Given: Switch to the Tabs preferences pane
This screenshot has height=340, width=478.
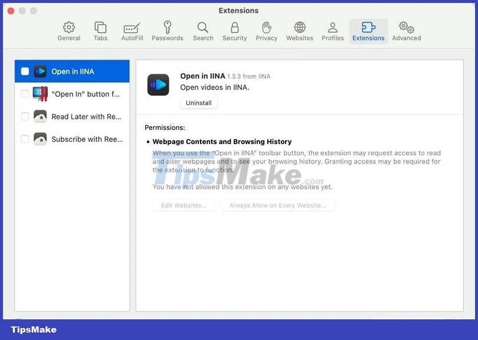Looking at the screenshot, I should [100, 31].
